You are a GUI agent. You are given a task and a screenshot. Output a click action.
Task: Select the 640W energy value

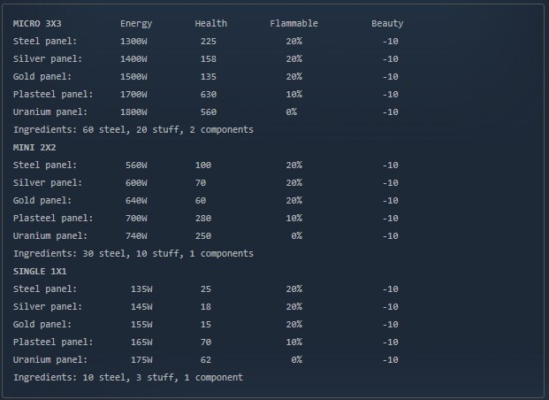tap(136, 201)
